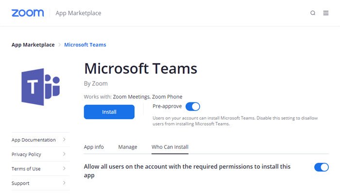Expand the Support chevron
340x195 pixels.
point(64,183)
